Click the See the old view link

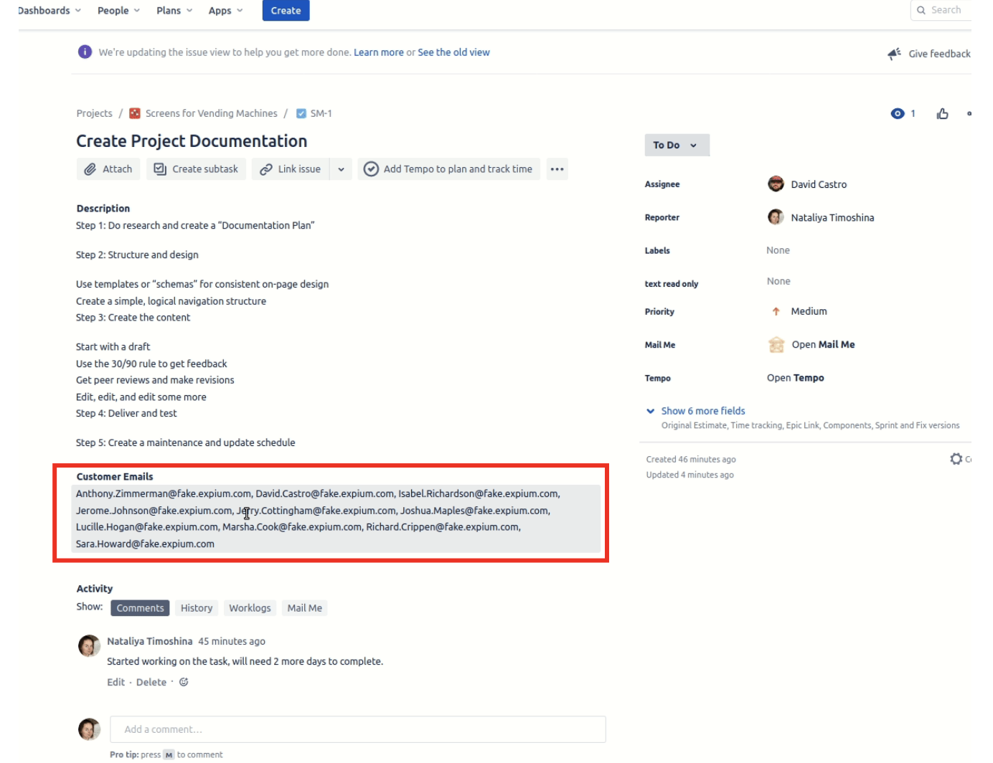pyautogui.click(x=453, y=52)
